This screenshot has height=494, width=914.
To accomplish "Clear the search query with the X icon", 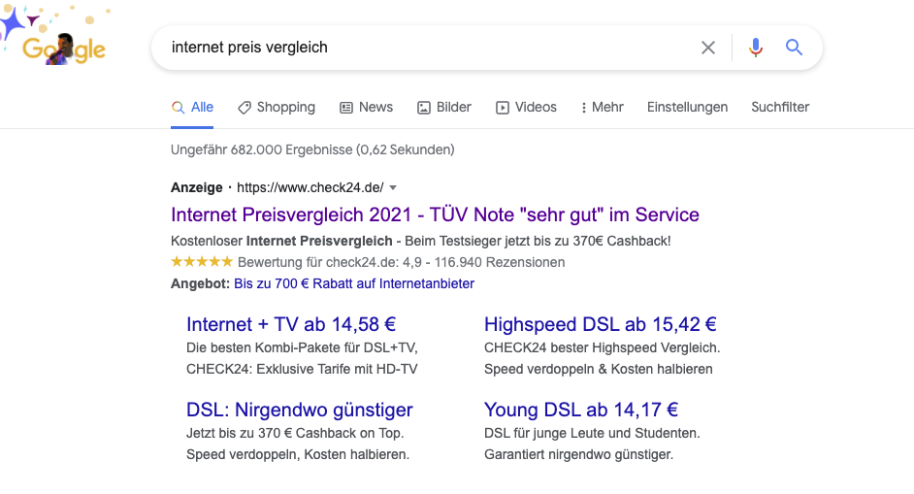I will (707, 48).
